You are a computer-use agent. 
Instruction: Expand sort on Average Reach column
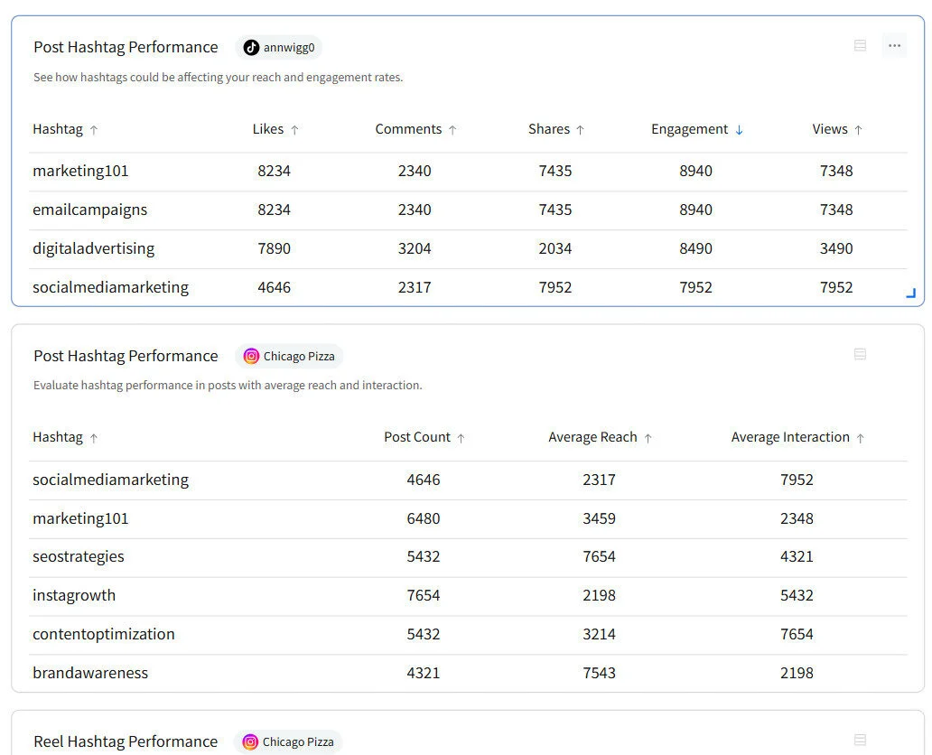[649, 436]
